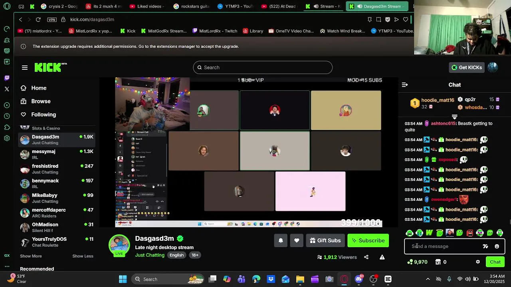
Task: Open Discord from taskbar
Action: coord(359,279)
